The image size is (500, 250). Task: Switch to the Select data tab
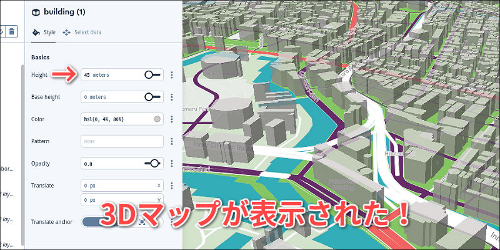point(82,32)
